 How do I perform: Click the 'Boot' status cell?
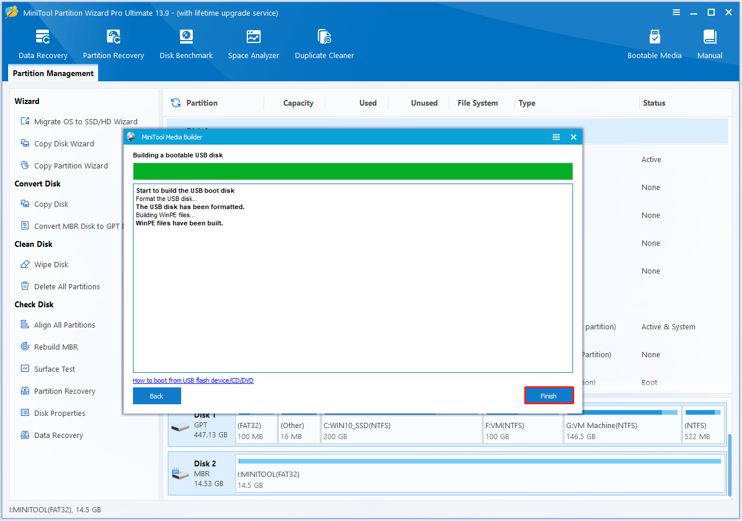(x=650, y=382)
